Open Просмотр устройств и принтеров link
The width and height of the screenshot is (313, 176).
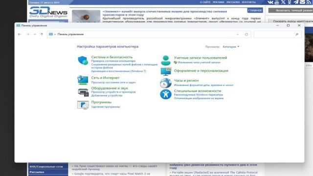(113, 92)
